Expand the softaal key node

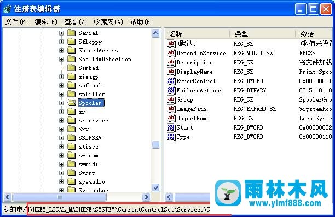pos(61,85)
